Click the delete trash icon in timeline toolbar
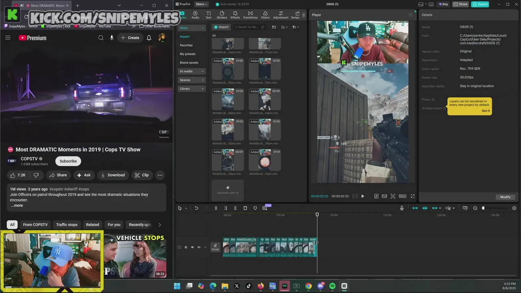This screenshot has width=521, height=293. point(245,208)
